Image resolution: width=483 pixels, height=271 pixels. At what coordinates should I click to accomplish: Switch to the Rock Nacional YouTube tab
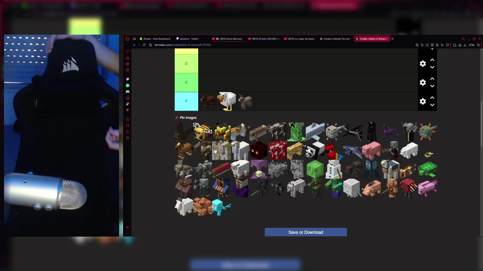point(229,39)
